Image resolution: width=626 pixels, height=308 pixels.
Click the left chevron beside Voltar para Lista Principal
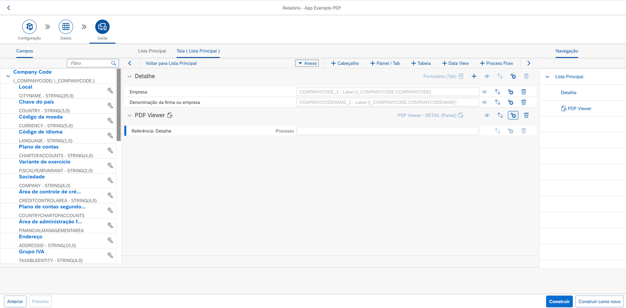click(x=130, y=63)
